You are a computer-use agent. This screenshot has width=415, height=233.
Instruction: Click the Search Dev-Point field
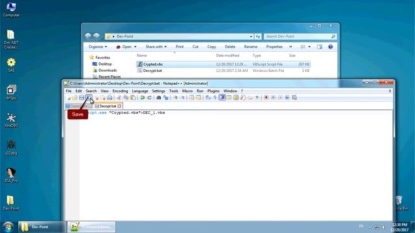point(300,36)
